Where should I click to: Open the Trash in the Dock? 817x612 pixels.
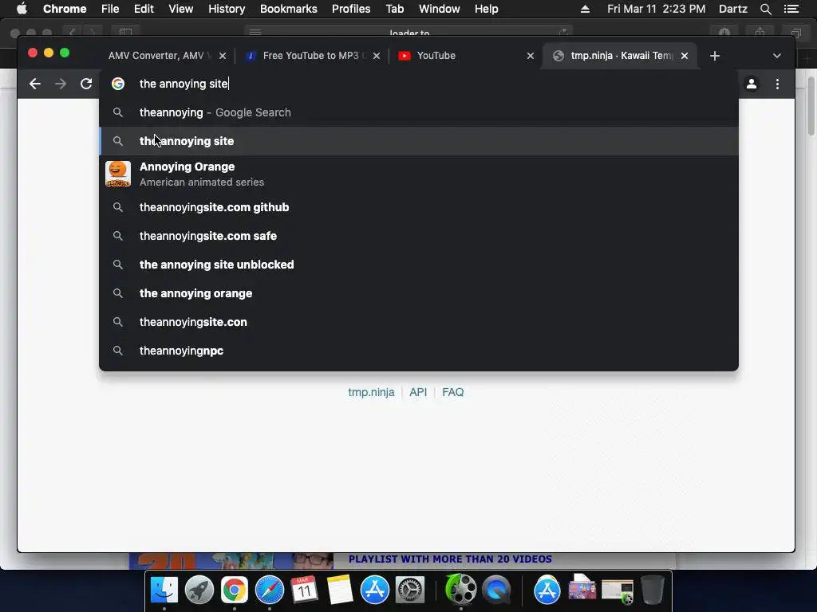point(653,590)
